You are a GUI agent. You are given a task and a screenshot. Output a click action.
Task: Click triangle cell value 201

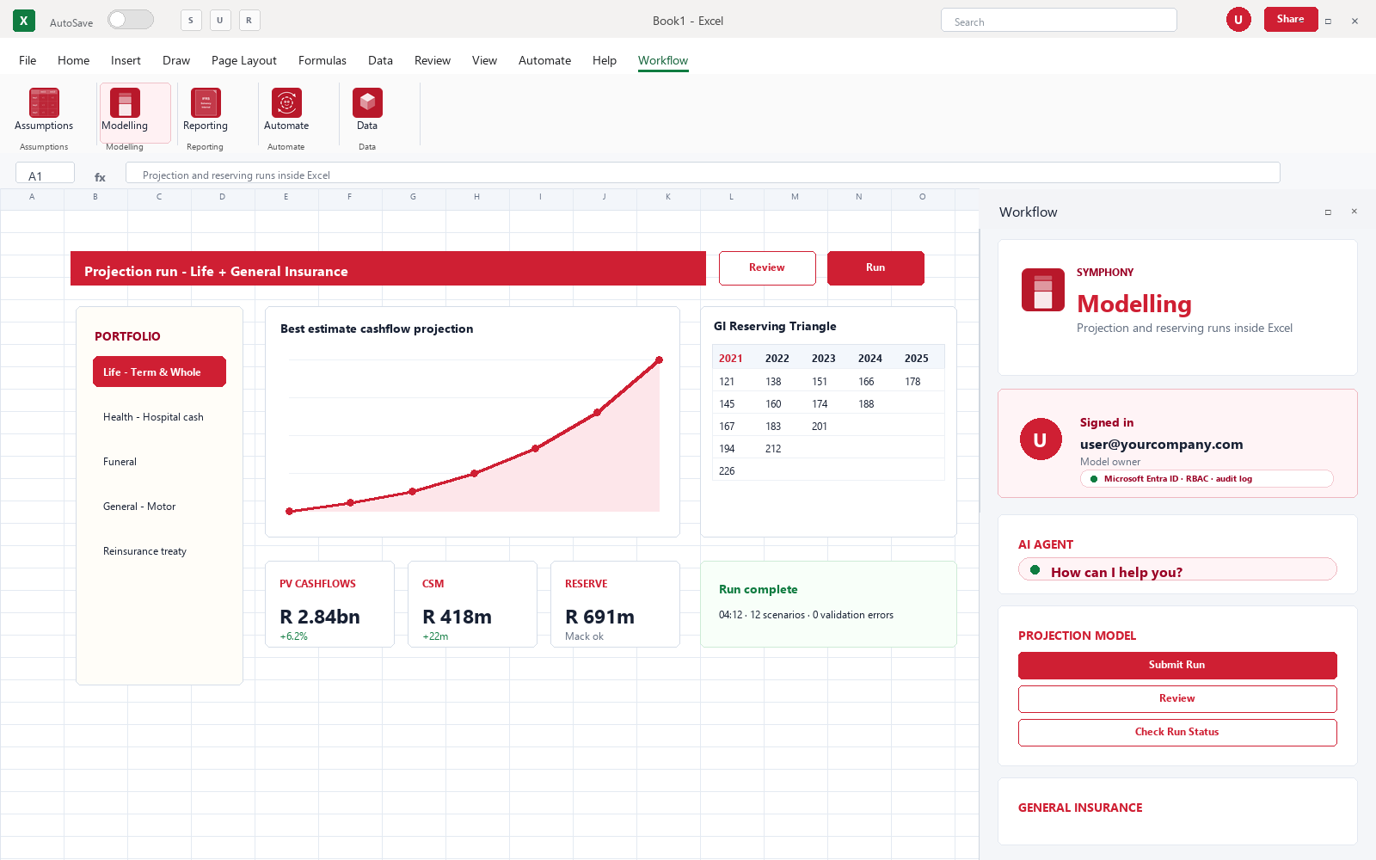click(820, 427)
